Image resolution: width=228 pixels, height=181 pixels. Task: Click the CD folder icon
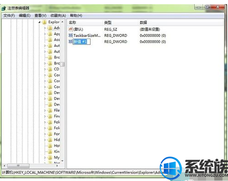(x=50, y=69)
